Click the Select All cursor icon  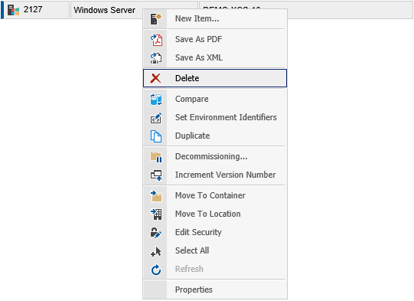click(x=156, y=251)
